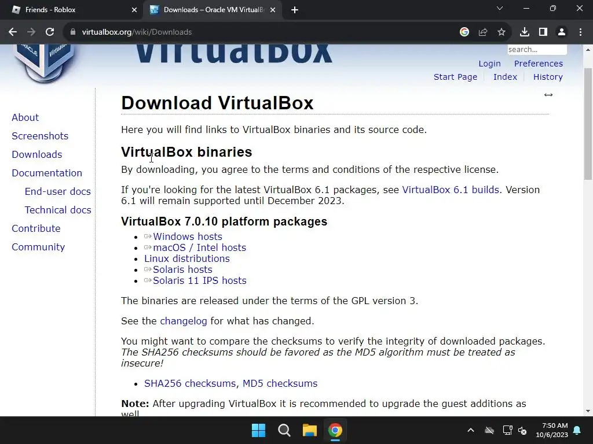Image resolution: width=593 pixels, height=444 pixels.
Task: Download the Solaris 11 IPS hosts package
Action: (199, 280)
